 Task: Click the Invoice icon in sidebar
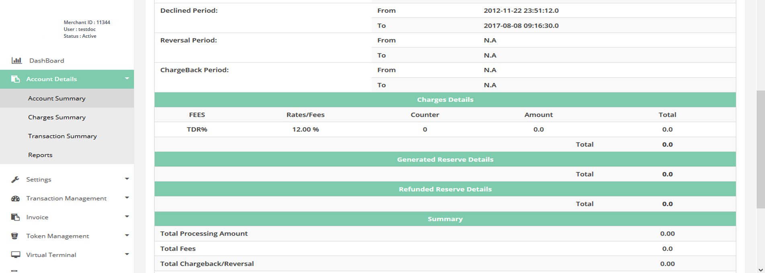tap(15, 217)
